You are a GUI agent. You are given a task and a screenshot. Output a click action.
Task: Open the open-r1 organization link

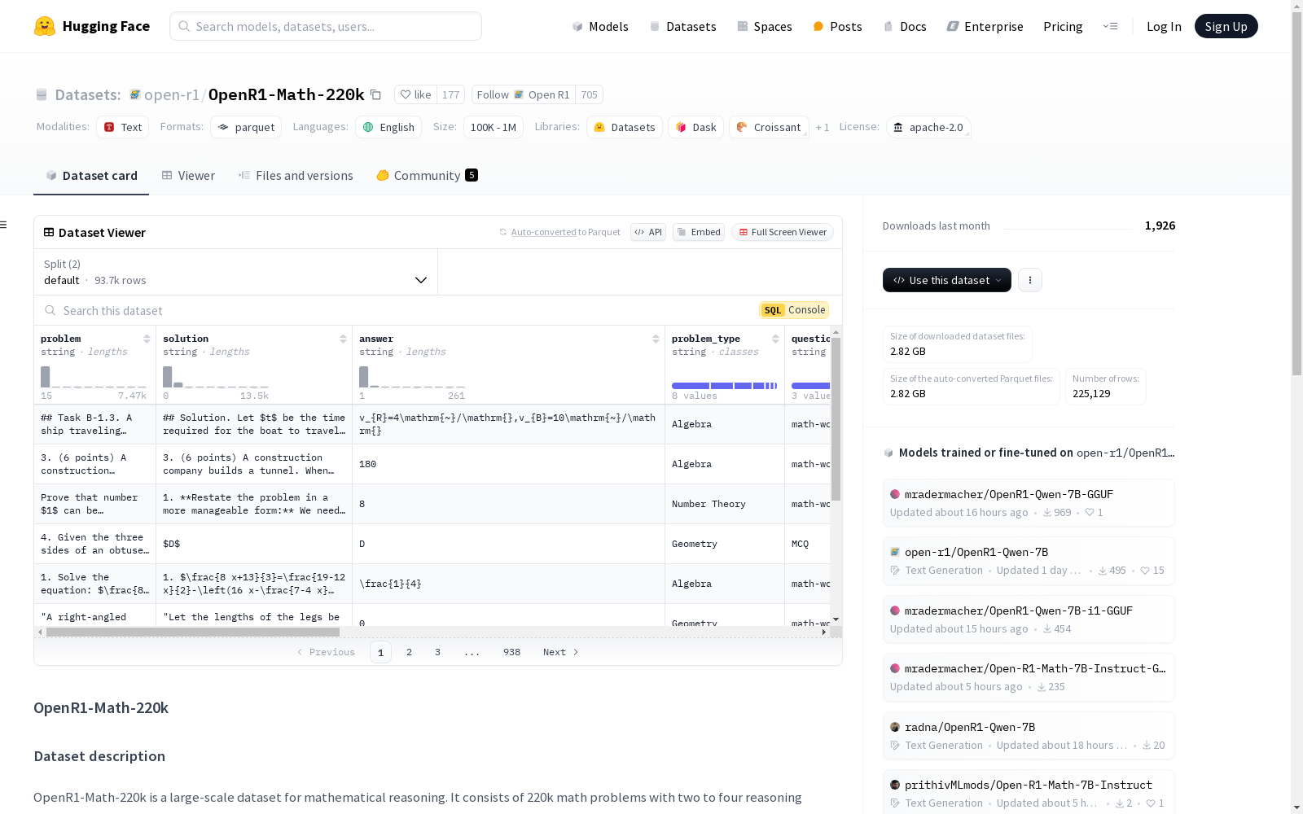(172, 94)
